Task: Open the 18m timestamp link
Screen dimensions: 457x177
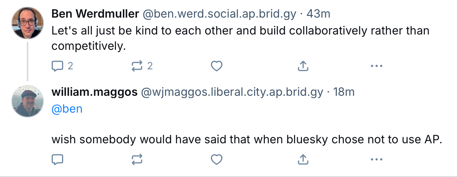Action: [x=344, y=92]
